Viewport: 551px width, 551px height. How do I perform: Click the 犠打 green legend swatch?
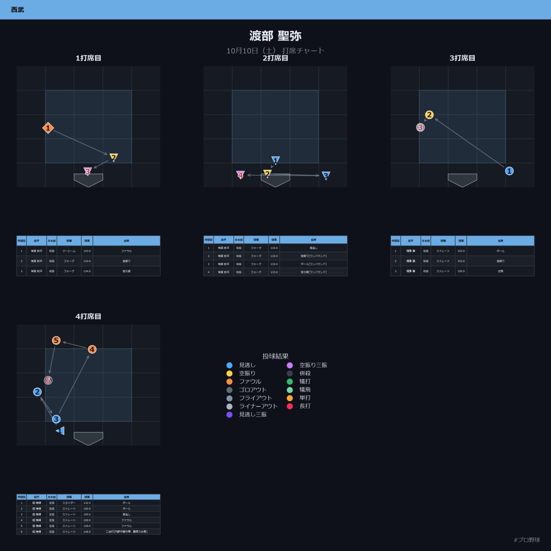[290, 381]
